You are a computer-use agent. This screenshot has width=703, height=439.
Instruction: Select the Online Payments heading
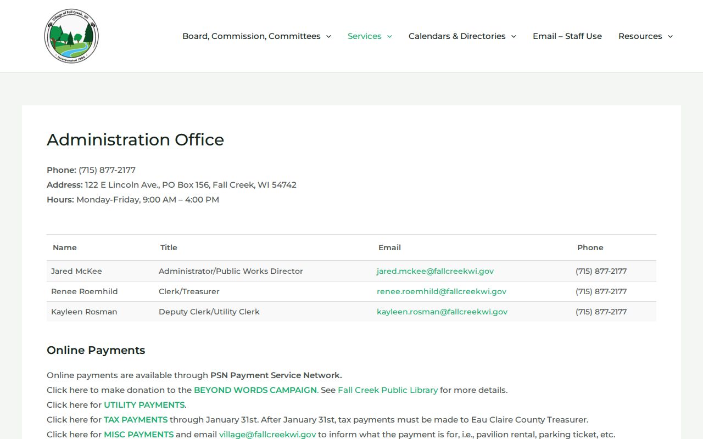pos(96,350)
